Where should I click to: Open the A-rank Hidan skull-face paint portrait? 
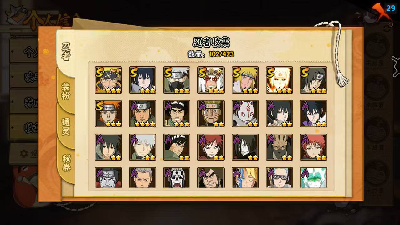(x=177, y=178)
